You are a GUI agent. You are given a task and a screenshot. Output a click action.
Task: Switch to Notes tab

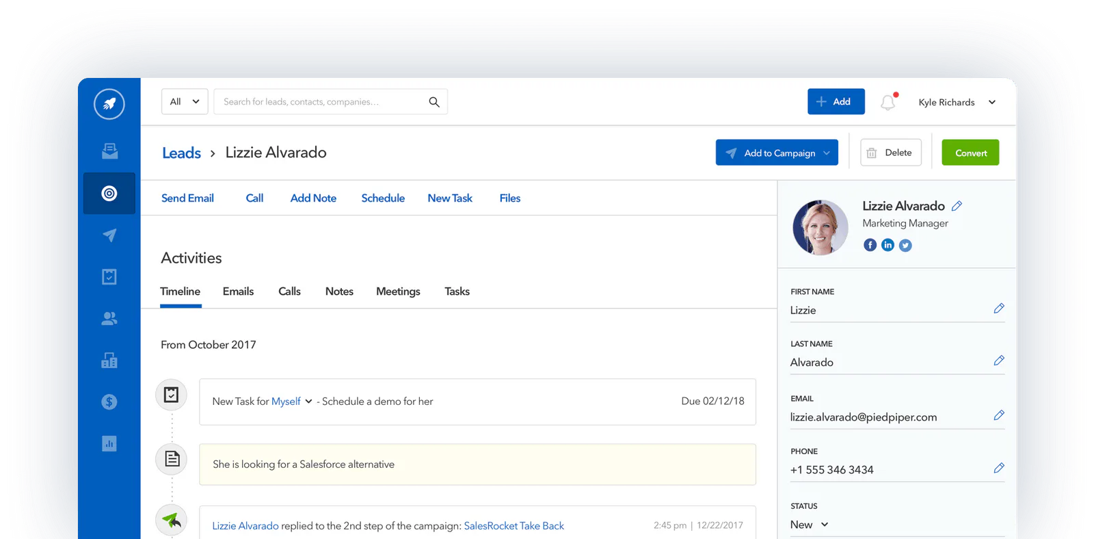[339, 291]
